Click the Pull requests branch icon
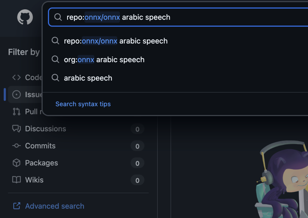 [16, 112]
